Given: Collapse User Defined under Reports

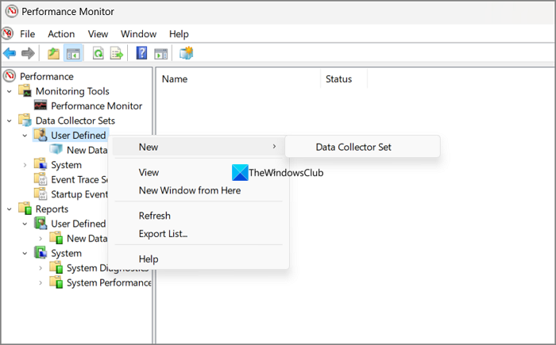Looking at the screenshot, I should (25, 224).
